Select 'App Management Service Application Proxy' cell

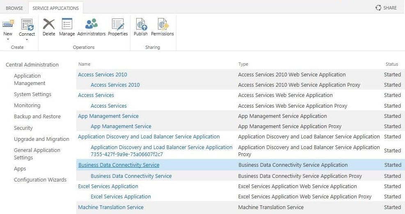(290, 127)
